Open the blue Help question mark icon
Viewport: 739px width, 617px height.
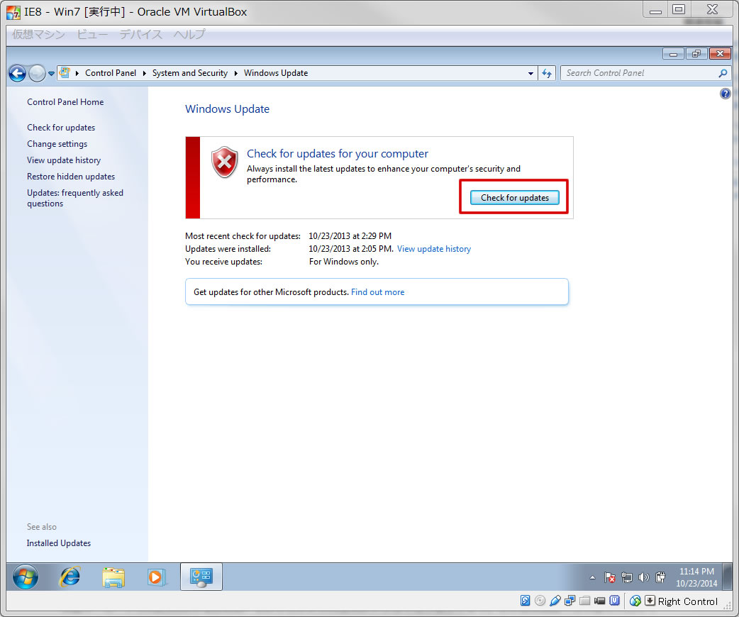click(725, 94)
